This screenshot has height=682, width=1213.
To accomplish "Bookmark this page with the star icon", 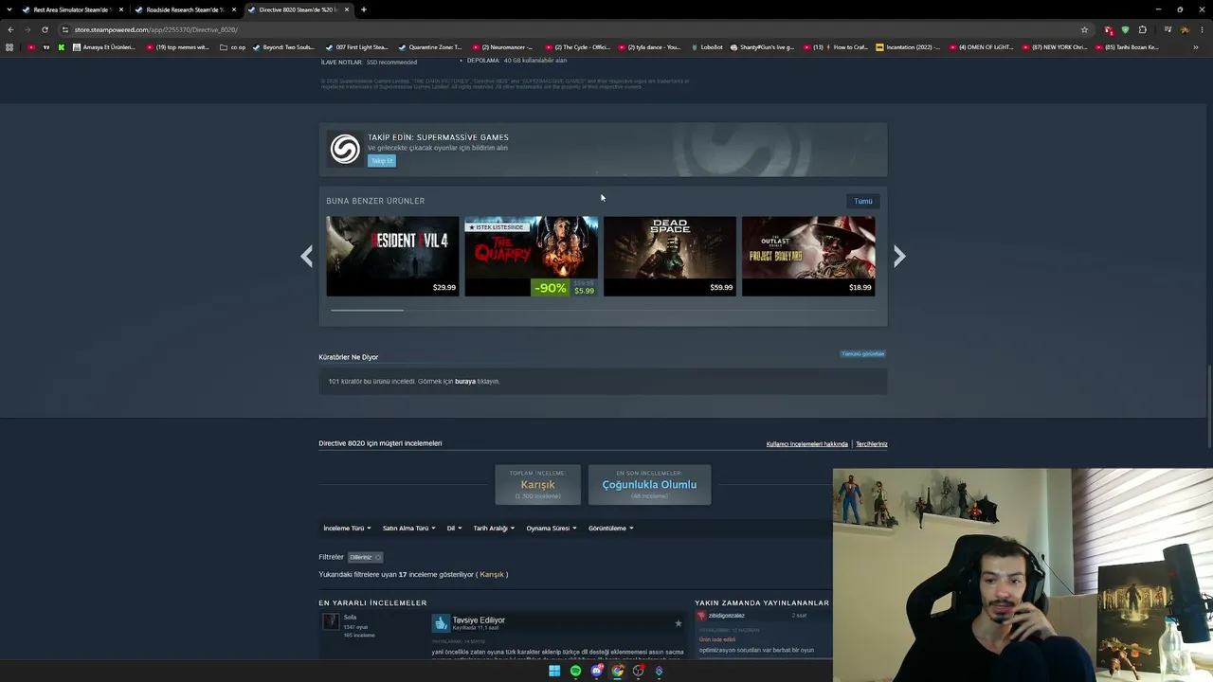I will tap(1084, 29).
